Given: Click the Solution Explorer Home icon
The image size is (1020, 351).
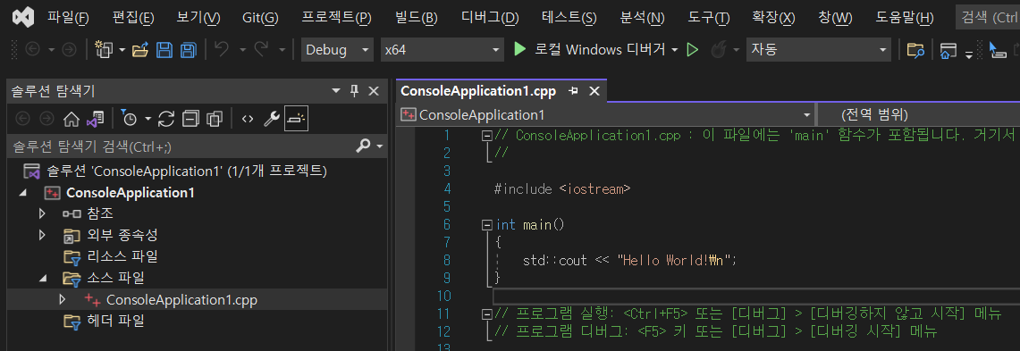Looking at the screenshot, I should [x=71, y=119].
